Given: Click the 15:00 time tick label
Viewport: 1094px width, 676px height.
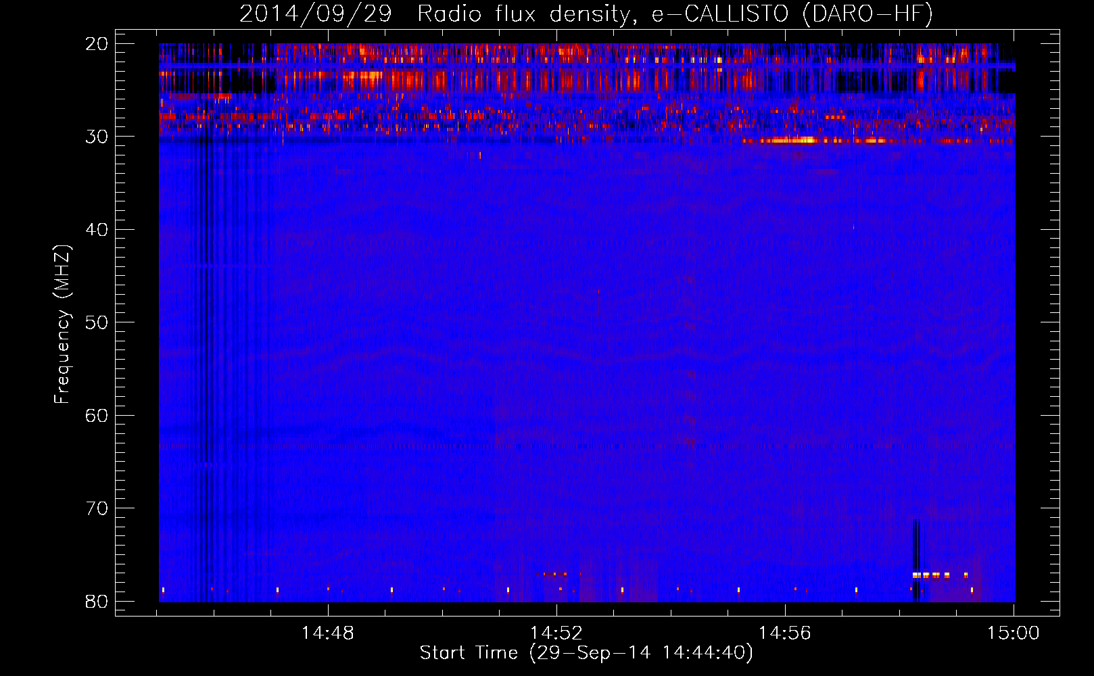Looking at the screenshot, I should pyautogui.click(x=1014, y=633).
